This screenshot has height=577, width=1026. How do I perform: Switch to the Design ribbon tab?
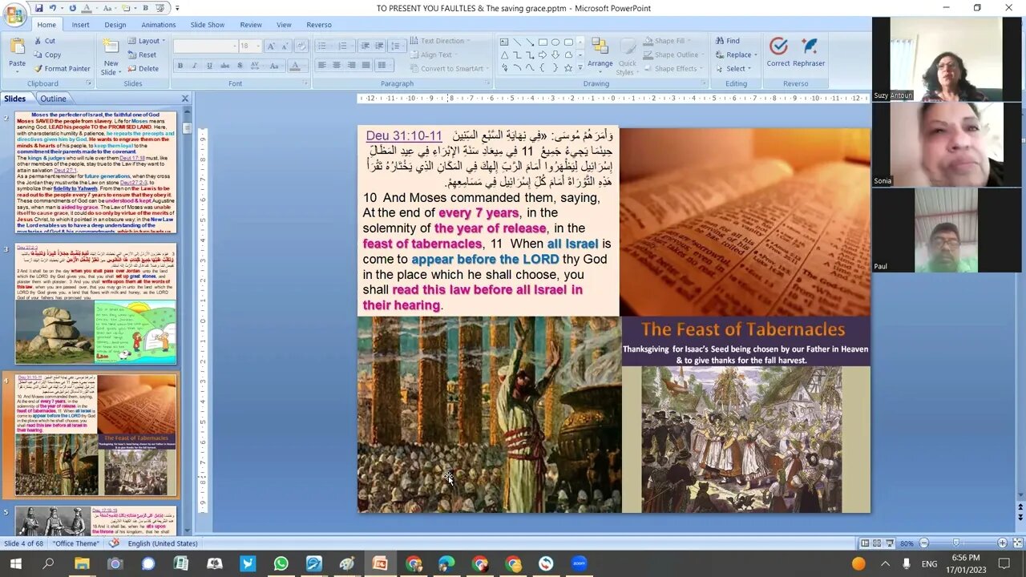115,25
